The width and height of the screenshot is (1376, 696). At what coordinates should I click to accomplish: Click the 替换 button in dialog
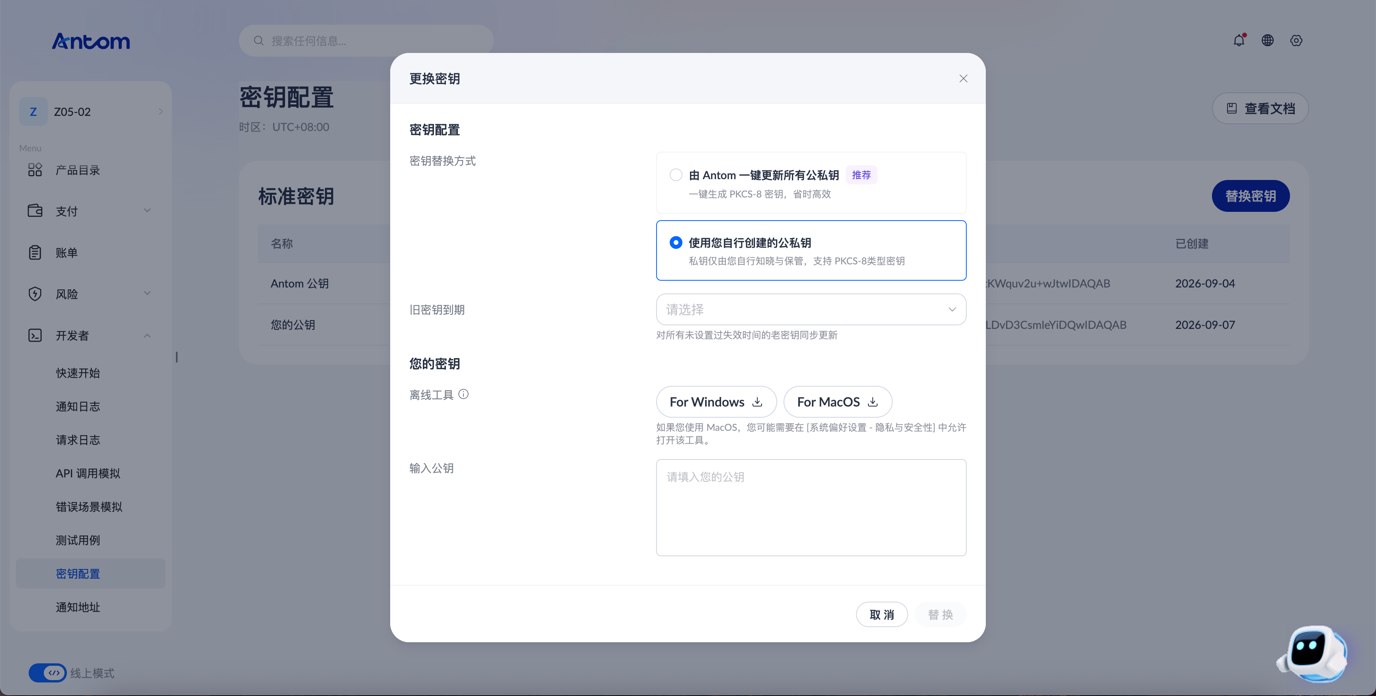(x=941, y=615)
